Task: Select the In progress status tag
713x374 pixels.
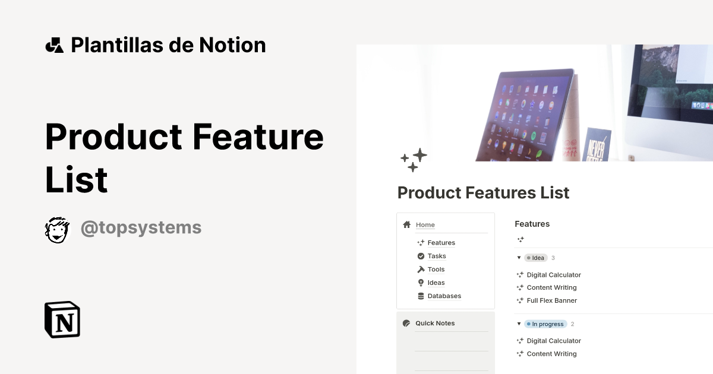Action: click(x=545, y=324)
